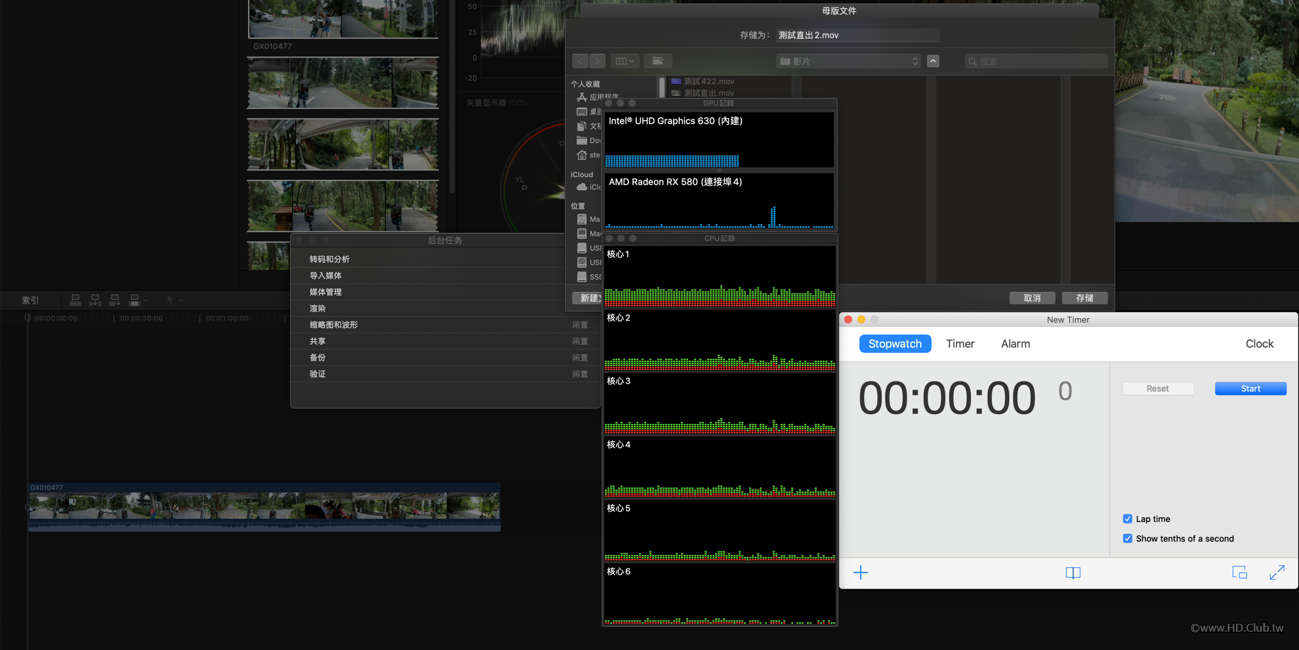Click the fullscreen arrows icon in timer
The image size is (1299, 650).
tap(1277, 573)
